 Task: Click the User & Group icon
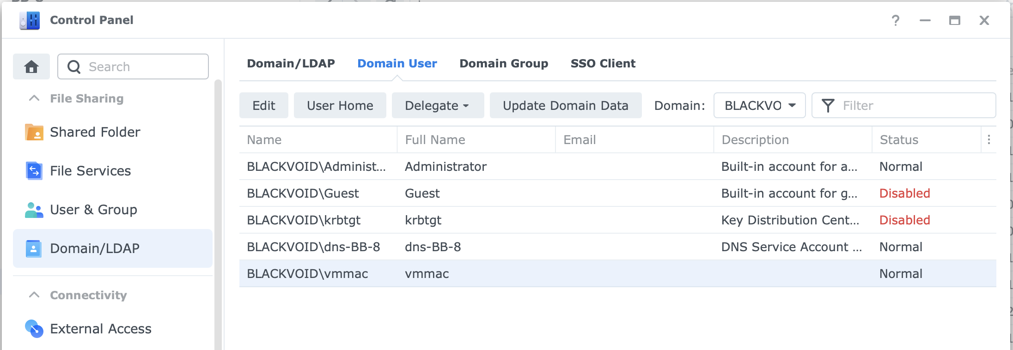click(x=34, y=210)
